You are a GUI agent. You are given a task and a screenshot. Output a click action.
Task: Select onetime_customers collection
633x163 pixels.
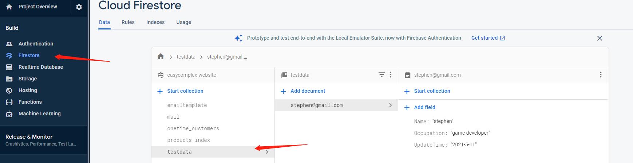click(213, 128)
